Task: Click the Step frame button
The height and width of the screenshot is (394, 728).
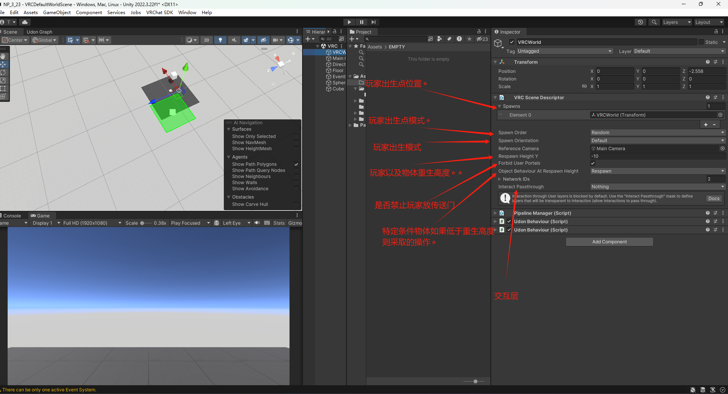Action: pos(374,22)
